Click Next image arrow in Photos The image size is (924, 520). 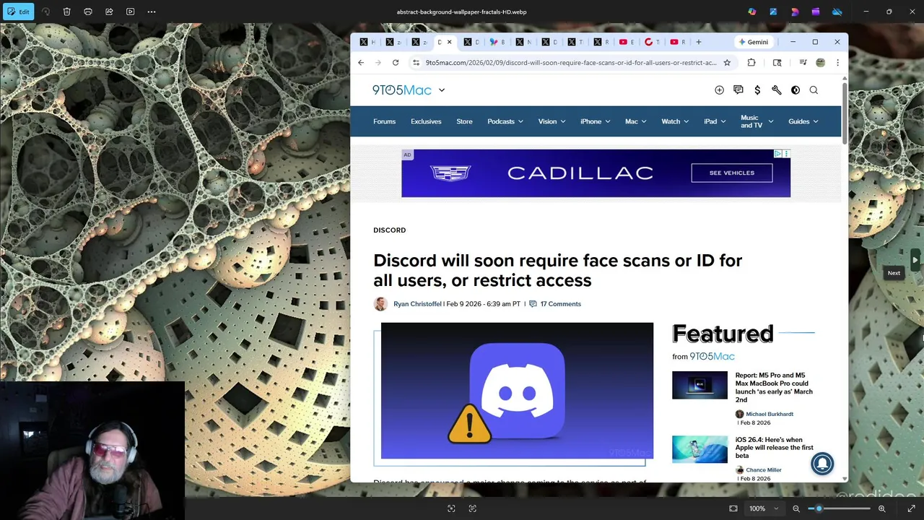915,260
